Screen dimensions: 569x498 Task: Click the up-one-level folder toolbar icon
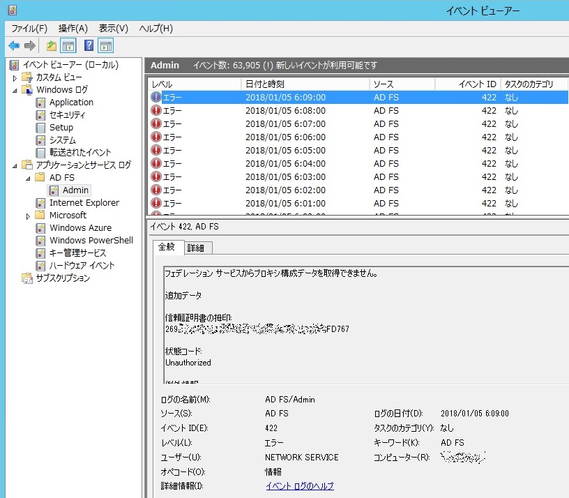pos(52,46)
